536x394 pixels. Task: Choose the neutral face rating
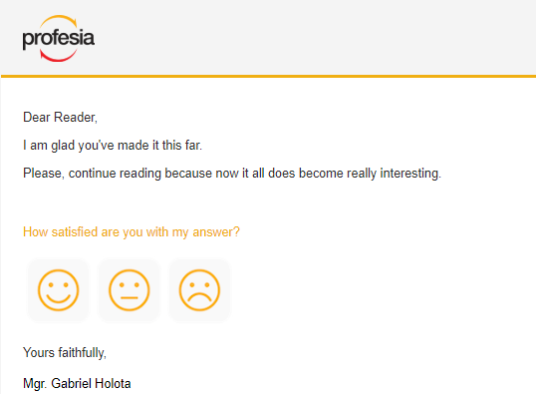(x=129, y=290)
